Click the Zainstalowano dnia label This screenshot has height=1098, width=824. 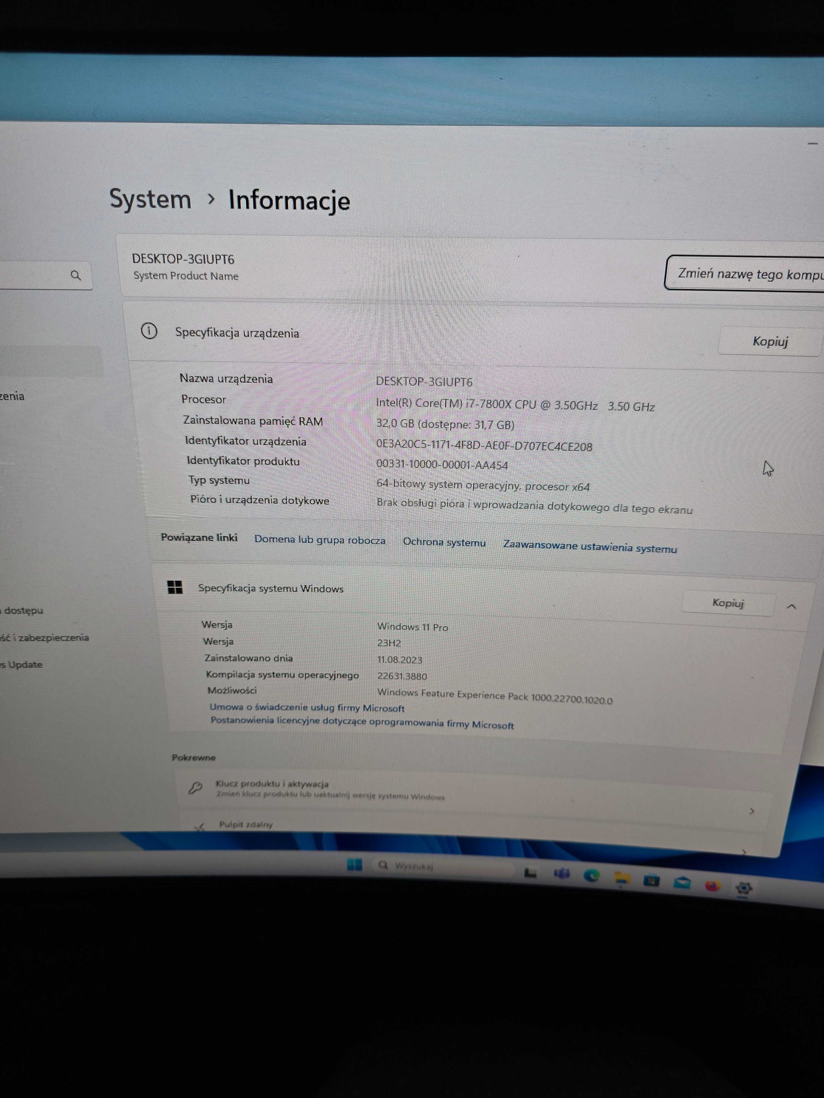coord(249,658)
